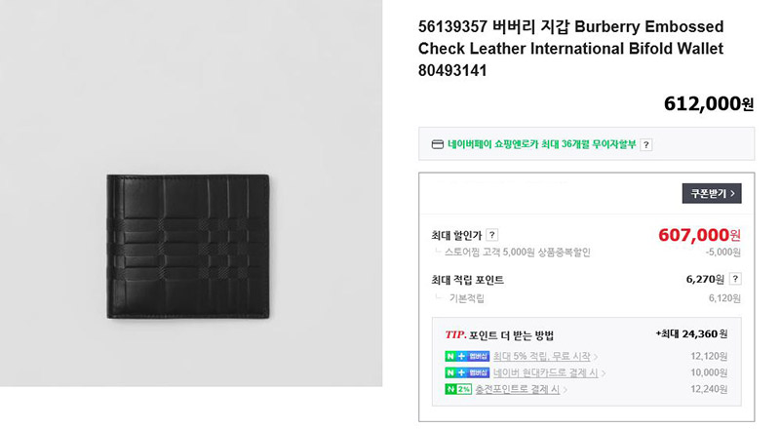Click the 612,000원 original price

709,104
